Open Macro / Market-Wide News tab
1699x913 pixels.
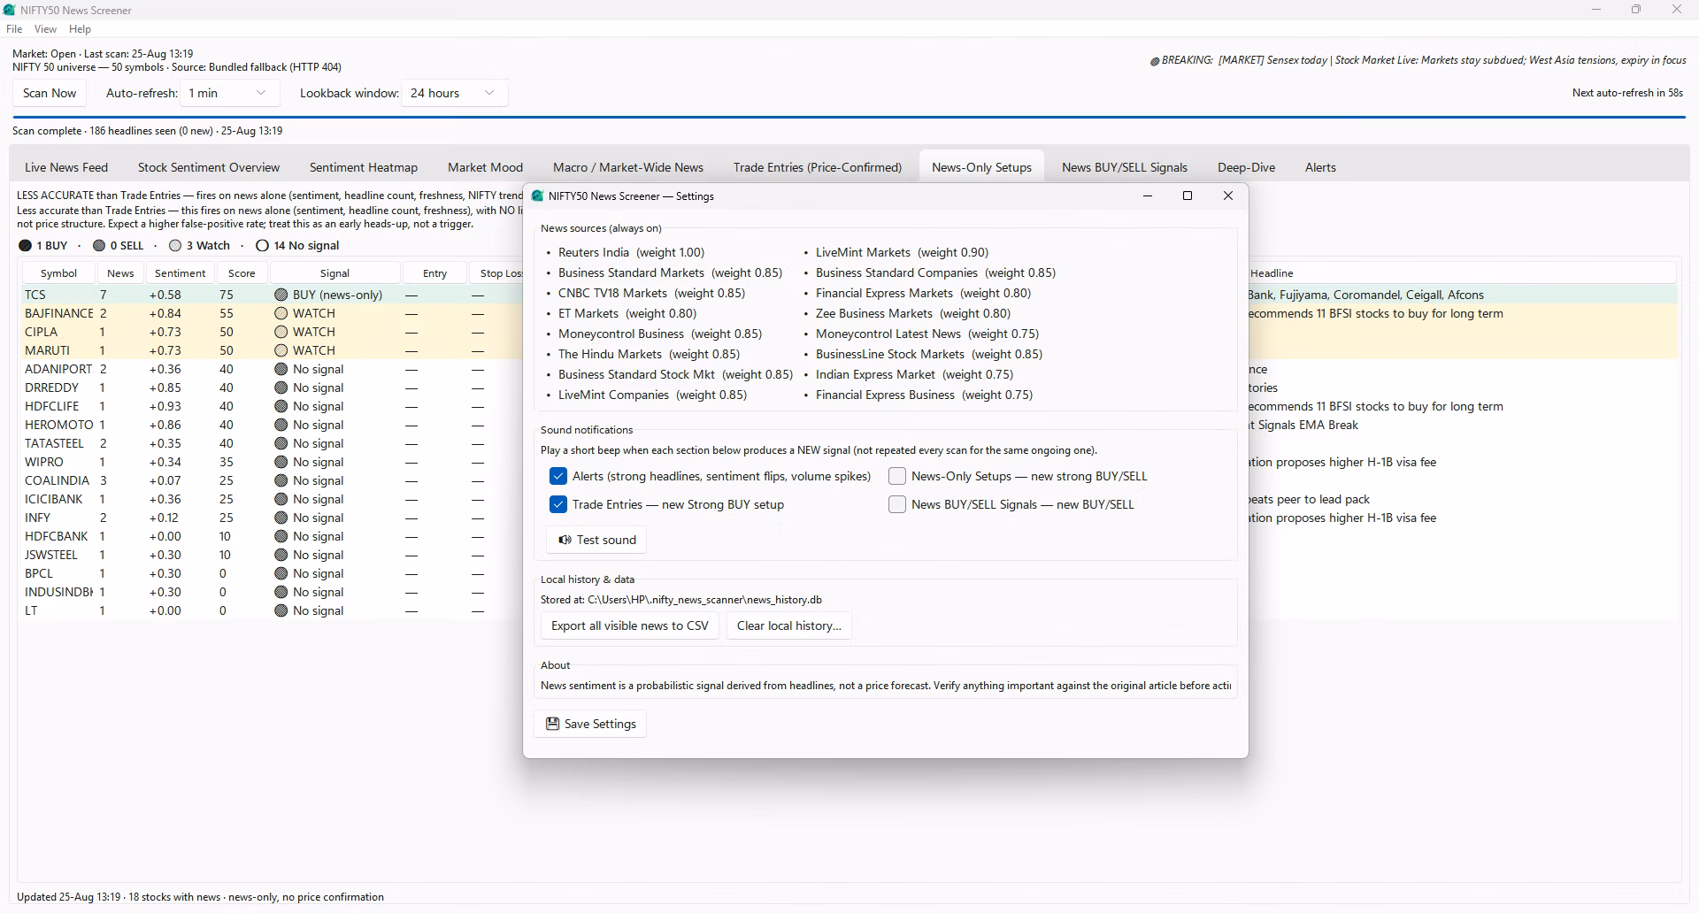coord(628,167)
